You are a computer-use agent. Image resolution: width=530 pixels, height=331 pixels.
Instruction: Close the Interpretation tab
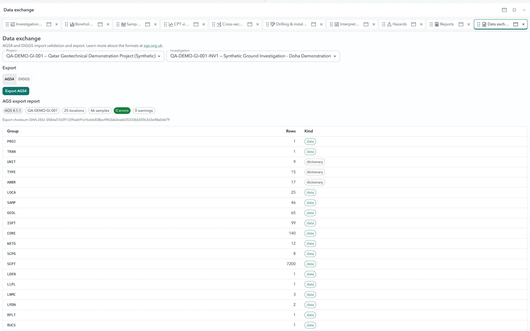(374, 24)
